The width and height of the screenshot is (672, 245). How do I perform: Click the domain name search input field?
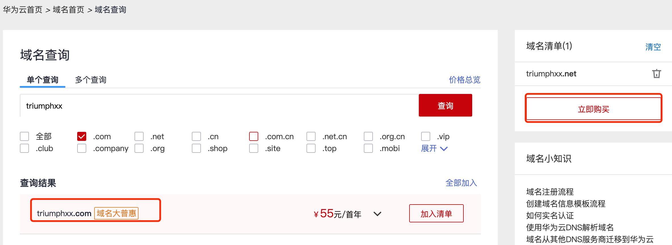tap(199, 105)
